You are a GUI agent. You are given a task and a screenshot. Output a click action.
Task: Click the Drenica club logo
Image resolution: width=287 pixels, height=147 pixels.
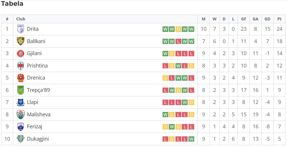[20, 78]
